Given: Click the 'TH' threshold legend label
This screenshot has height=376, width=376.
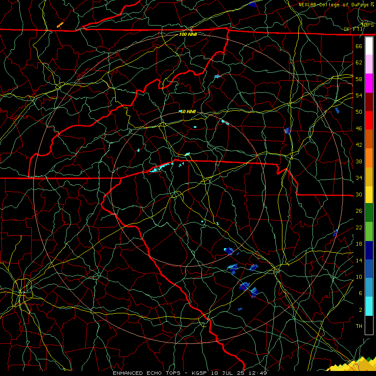Looking at the screenshot, I should pyautogui.click(x=359, y=326).
